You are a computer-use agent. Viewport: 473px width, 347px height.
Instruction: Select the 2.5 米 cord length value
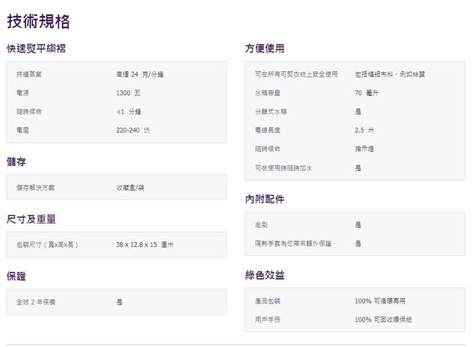click(x=364, y=130)
